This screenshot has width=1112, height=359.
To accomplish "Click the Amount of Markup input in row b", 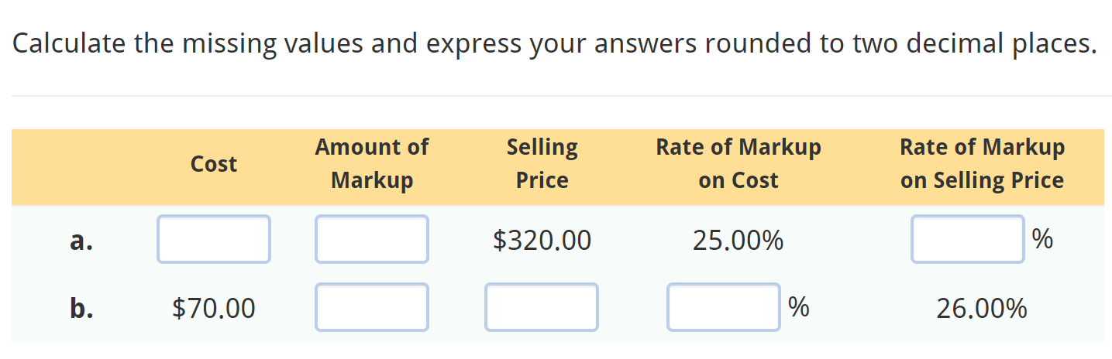I will [372, 308].
